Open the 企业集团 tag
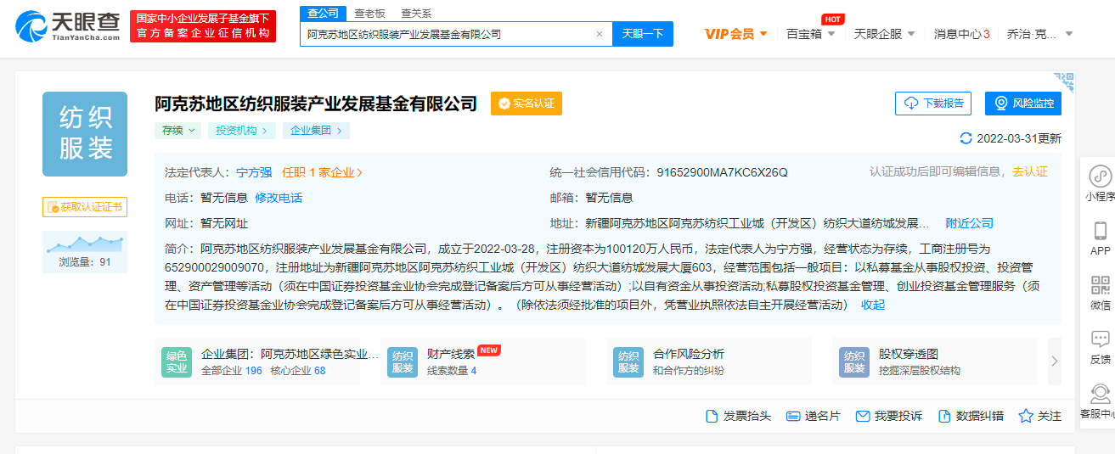This screenshot has width=1115, height=454. click(317, 131)
